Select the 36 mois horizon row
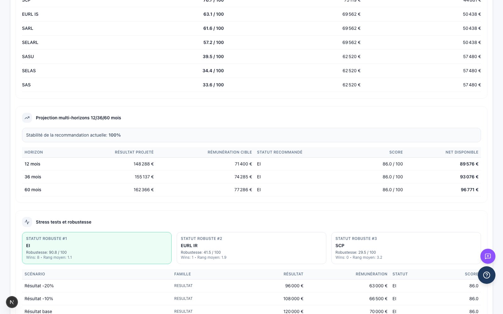 [251, 177]
